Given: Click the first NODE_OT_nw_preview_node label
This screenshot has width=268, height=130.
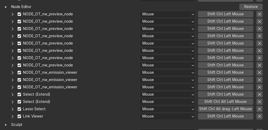Looking at the screenshot, I should pyautogui.click(x=48, y=14).
